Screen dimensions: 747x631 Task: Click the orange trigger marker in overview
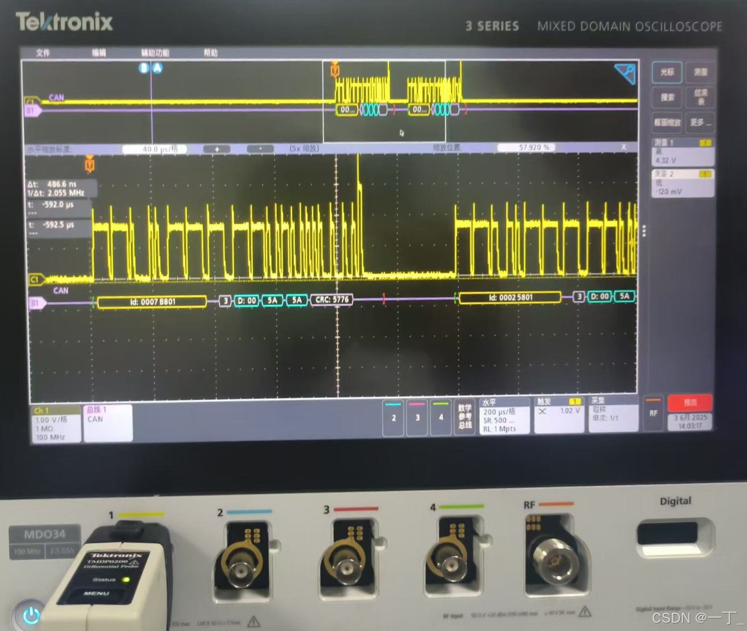[x=335, y=70]
